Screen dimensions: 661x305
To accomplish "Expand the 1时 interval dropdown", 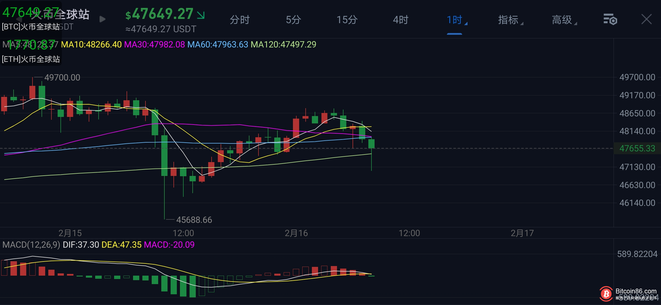I will coord(455,20).
